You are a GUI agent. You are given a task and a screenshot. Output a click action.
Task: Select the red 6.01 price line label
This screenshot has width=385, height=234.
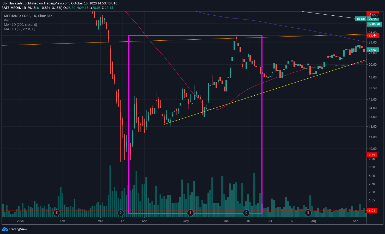372,211
